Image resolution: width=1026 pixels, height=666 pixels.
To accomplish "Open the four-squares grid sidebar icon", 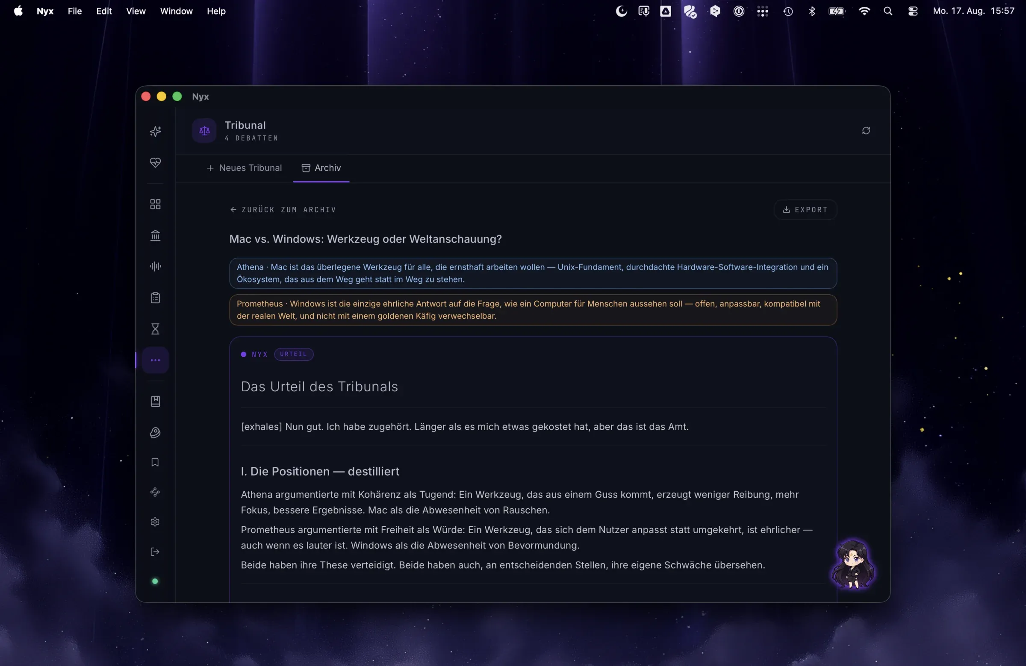I will click(155, 204).
